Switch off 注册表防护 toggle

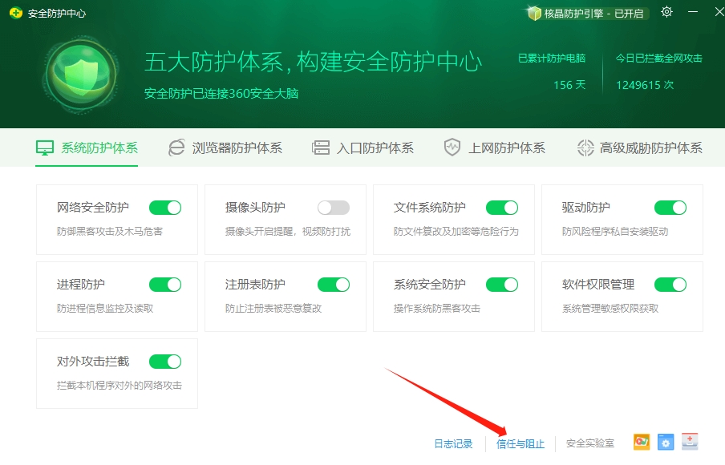[334, 285]
